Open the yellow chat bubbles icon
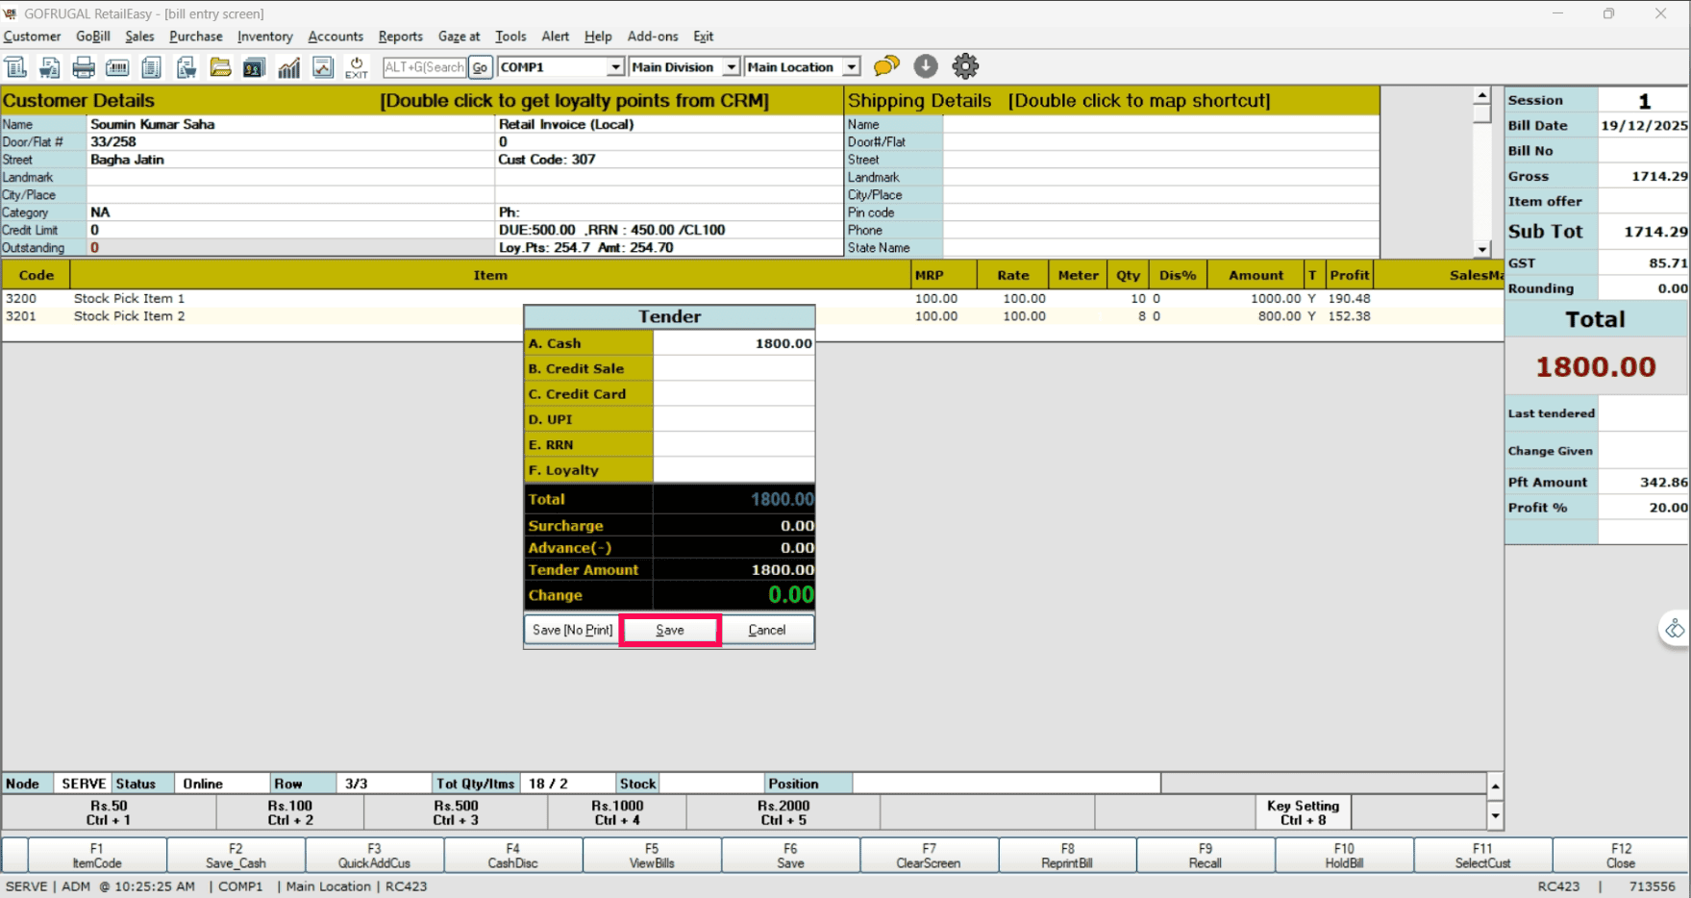The image size is (1691, 898). pyautogui.click(x=886, y=66)
